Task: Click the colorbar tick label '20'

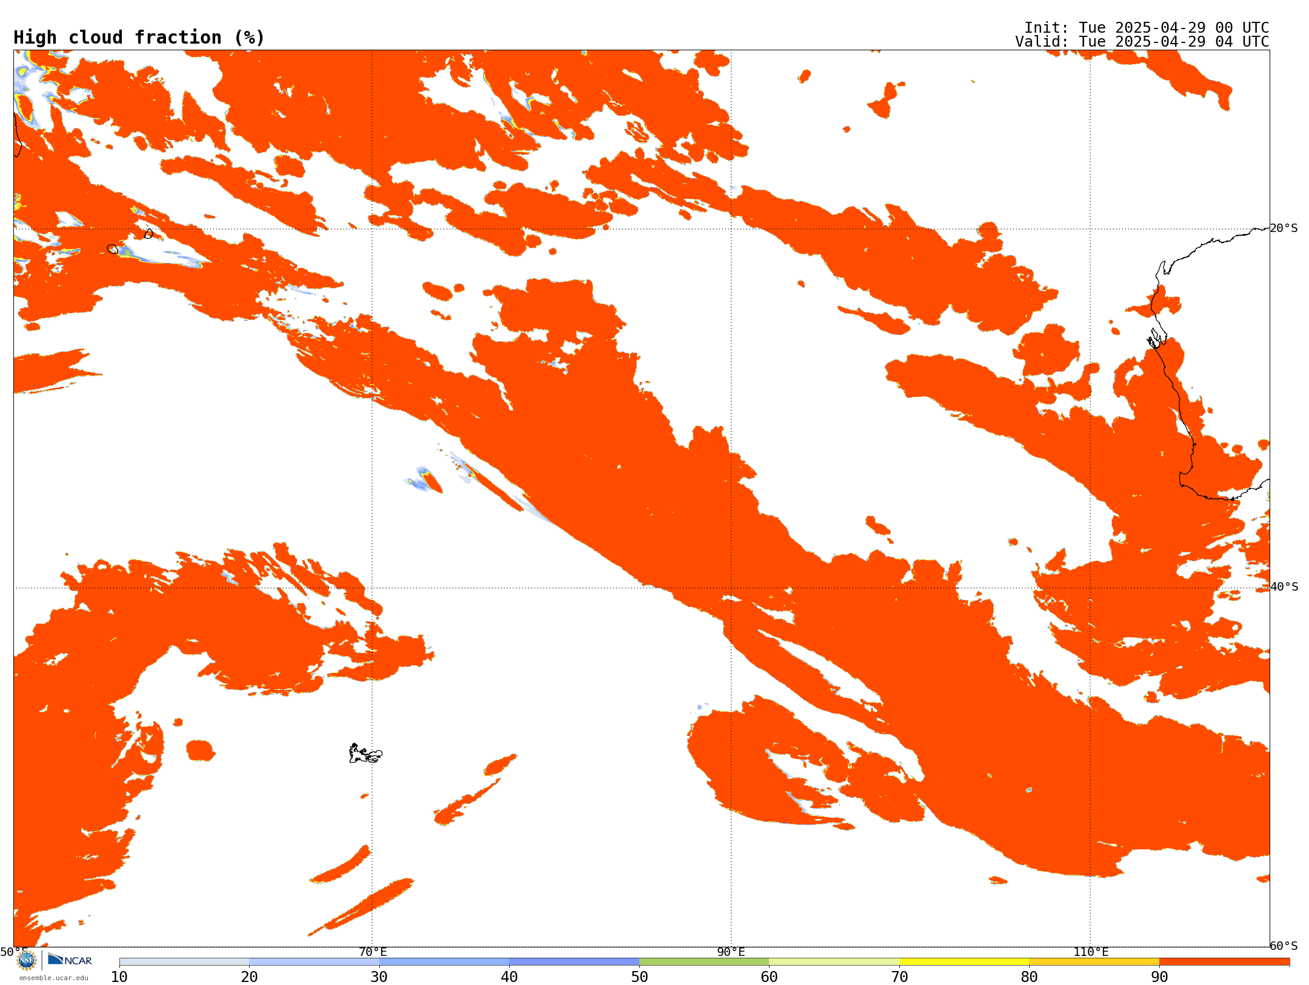Action: click(x=250, y=977)
